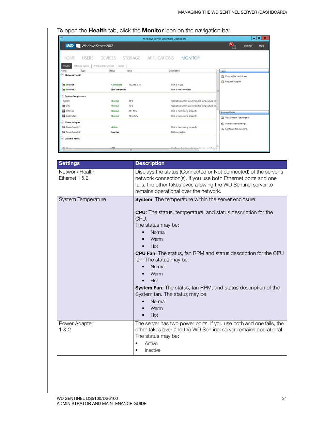Click the health list vertical scrollbar
The height and width of the screenshot is (421, 325).
point(218,109)
